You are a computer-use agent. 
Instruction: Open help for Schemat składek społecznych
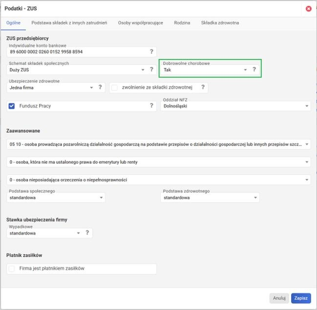[151, 69]
